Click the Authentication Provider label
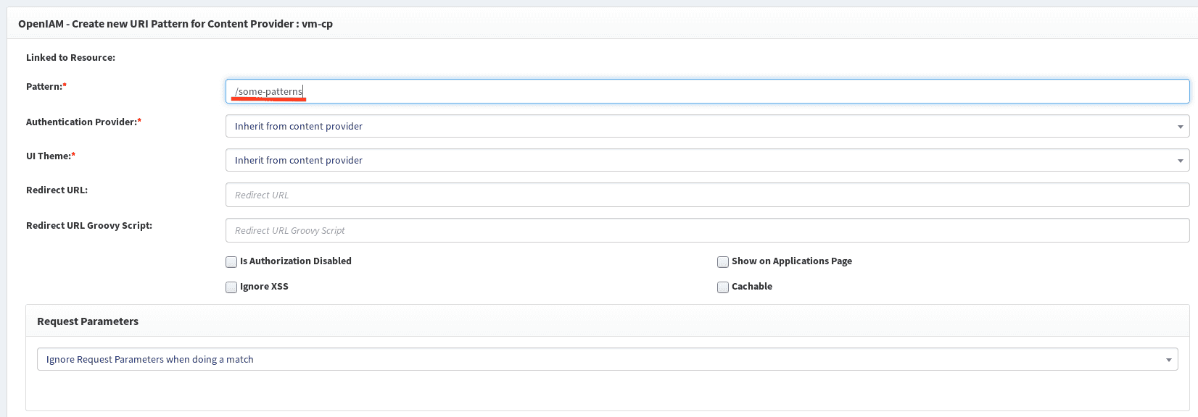1198x417 pixels. 81,122
